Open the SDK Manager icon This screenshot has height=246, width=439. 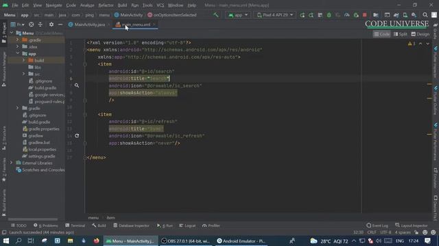pyautogui.click(x=414, y=15)
